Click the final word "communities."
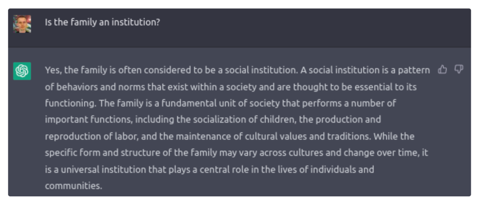 [x=73, y=186]
